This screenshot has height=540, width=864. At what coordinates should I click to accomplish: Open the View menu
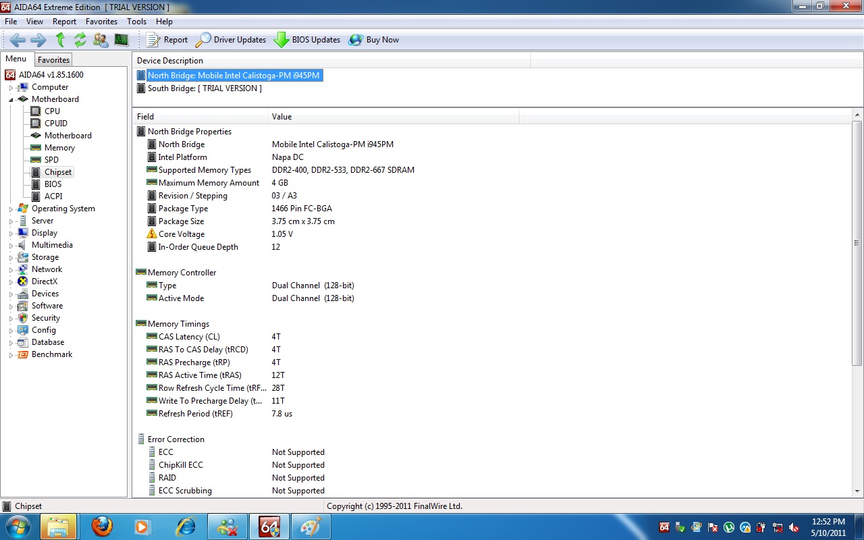coord(34,22)
